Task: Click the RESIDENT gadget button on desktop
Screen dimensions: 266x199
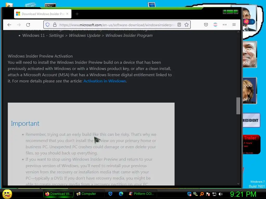Action: [x=251, y=120]
